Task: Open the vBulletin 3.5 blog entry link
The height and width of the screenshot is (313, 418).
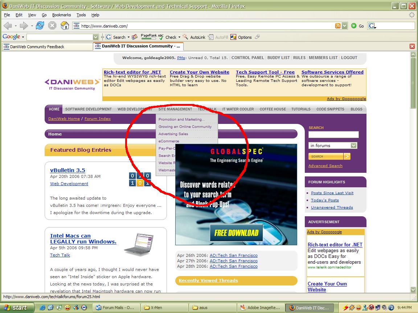Action: tap(68, 170)
